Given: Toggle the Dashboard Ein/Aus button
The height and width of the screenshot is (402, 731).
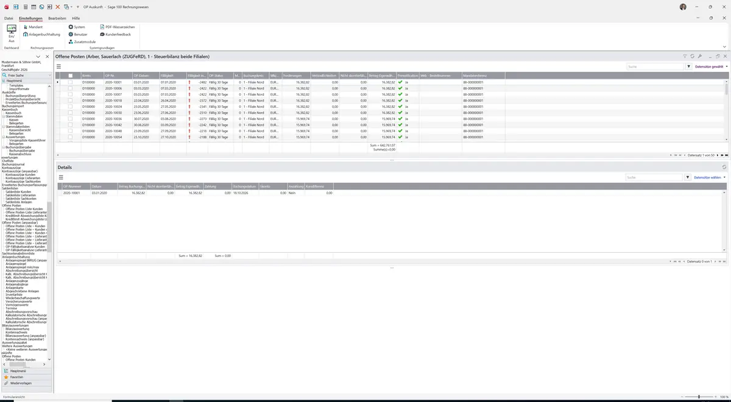Looking at the screenshot, I should point(11,33).
